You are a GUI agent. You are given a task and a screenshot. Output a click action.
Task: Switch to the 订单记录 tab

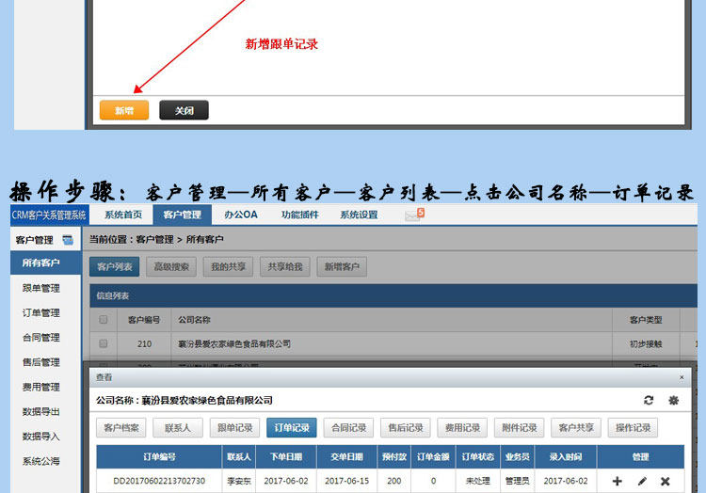291,428
